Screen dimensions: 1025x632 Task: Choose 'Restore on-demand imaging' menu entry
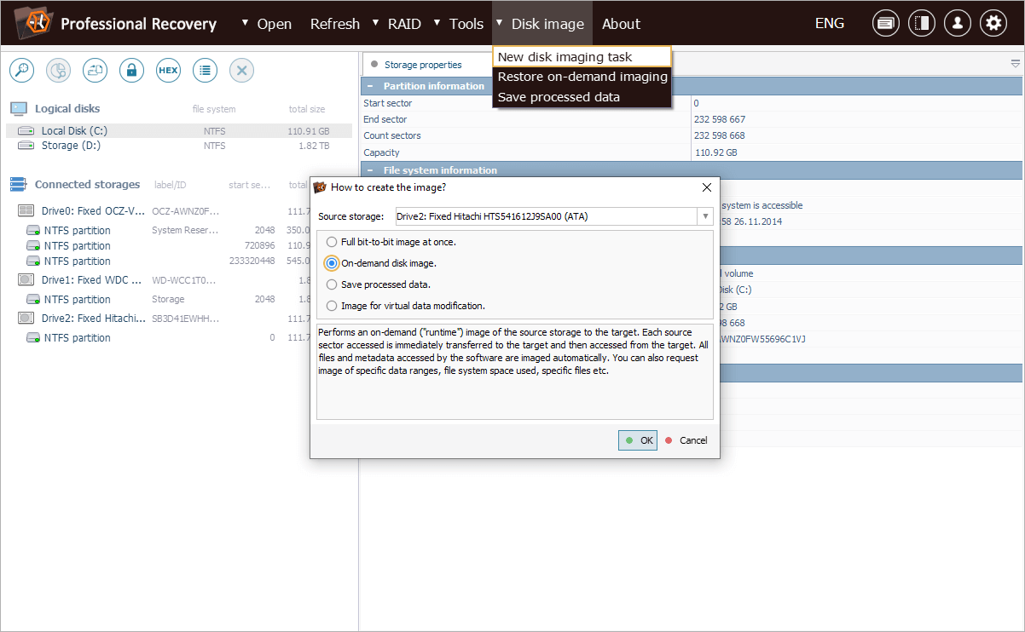click(582, 77)
